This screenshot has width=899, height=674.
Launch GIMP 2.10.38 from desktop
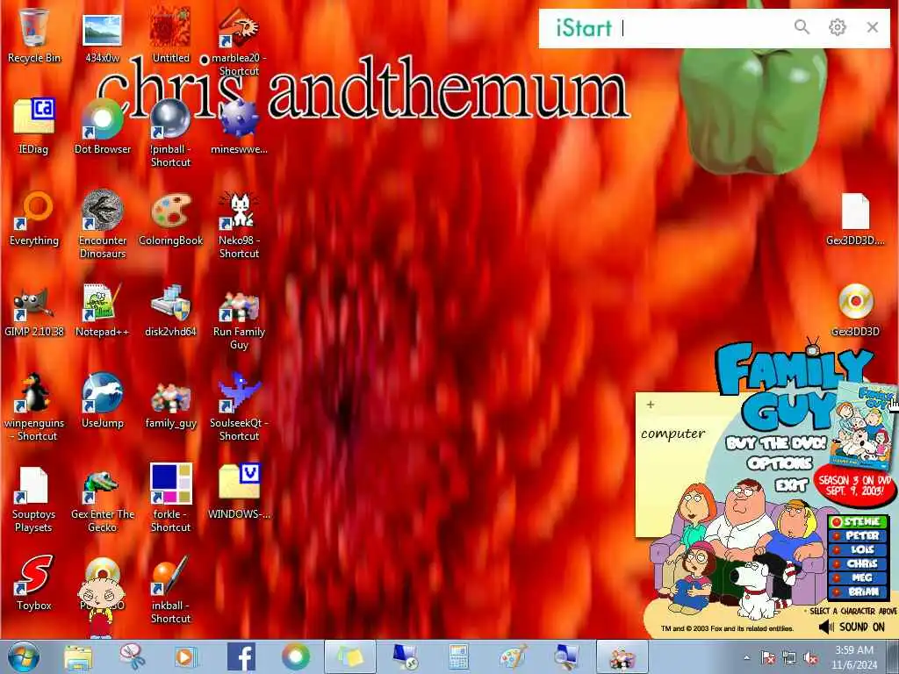[x=34, y=310]
